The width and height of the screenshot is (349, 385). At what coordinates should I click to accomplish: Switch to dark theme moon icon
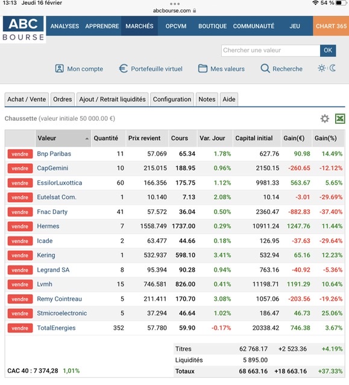[x=333, y=68]
